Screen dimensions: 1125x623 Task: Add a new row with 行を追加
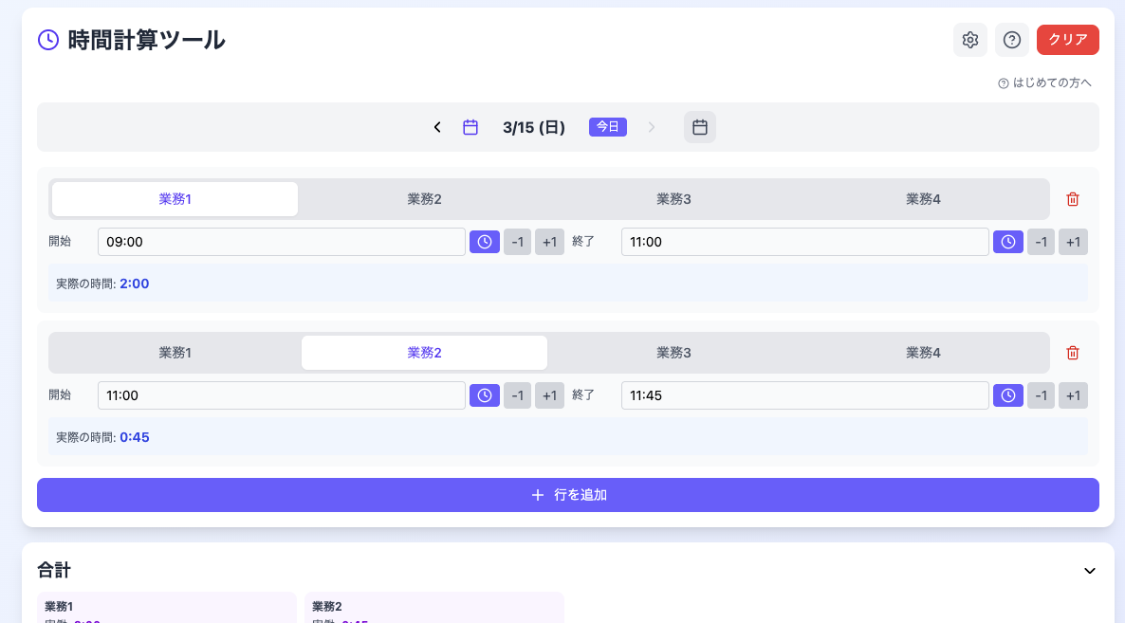(x=567, y=495)
